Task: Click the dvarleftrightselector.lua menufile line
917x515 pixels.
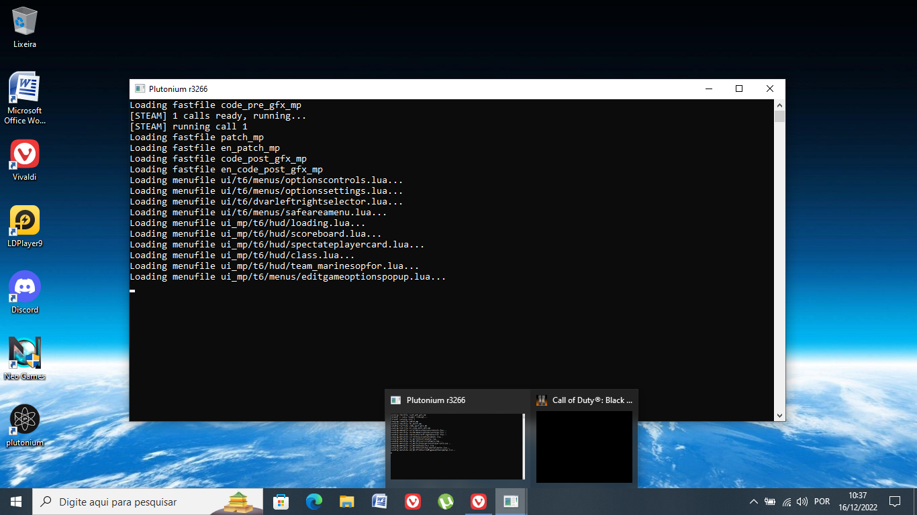Action: point(267,202)
